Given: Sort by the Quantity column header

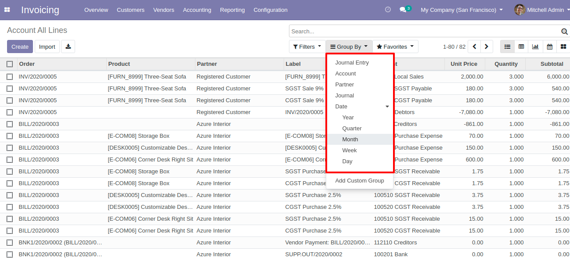Looking at the screenshot, I should point(506,64).
